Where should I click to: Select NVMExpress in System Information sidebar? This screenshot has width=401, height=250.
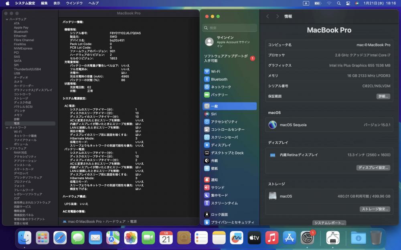point(23,48)
